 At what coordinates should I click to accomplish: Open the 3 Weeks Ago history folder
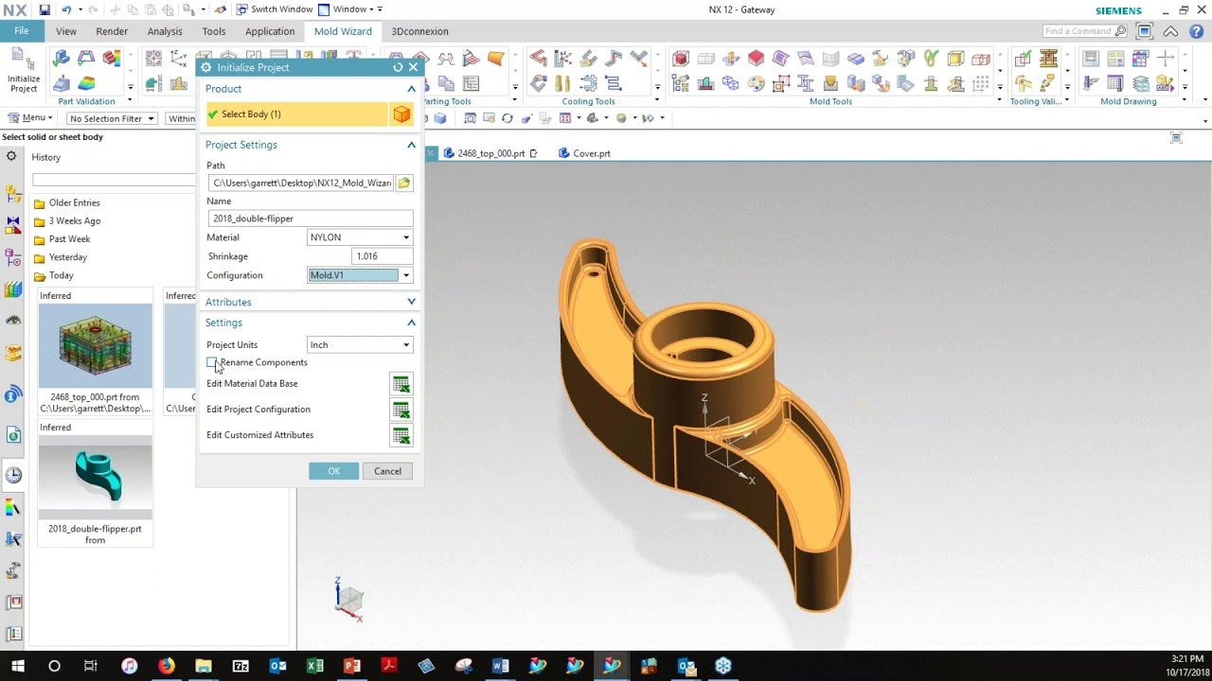67,221
